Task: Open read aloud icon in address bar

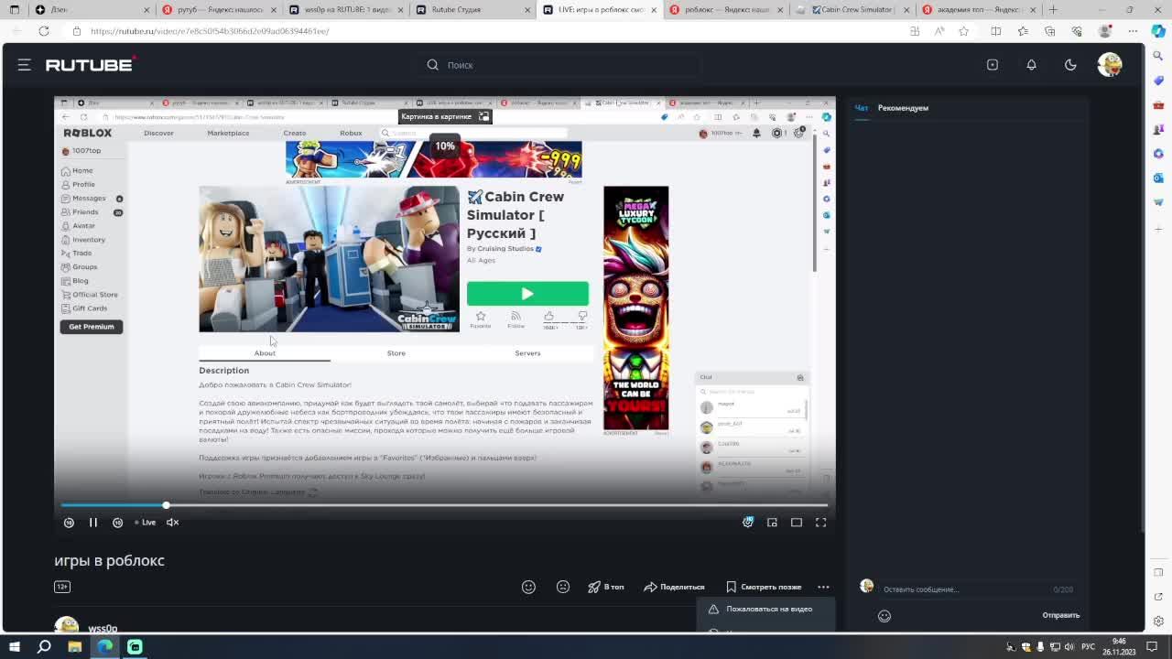Action: 939,31
